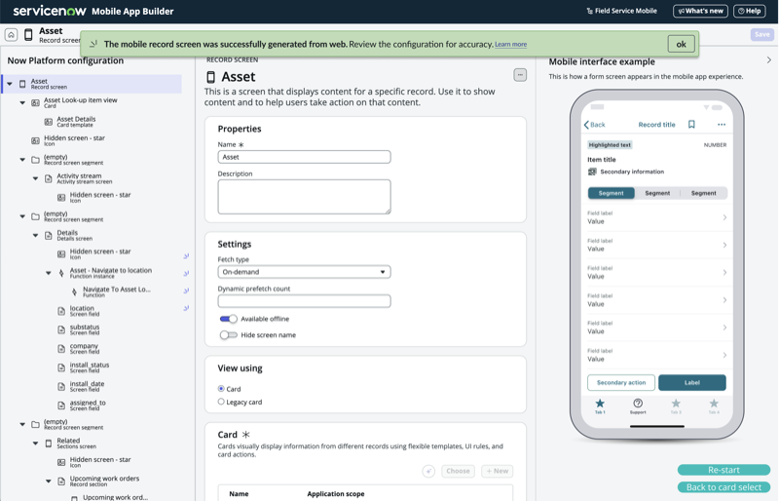Click Secondary action button in phone preview
Image resolution: width=779 pixels, height=501 pixels.
tap(621, 383)
